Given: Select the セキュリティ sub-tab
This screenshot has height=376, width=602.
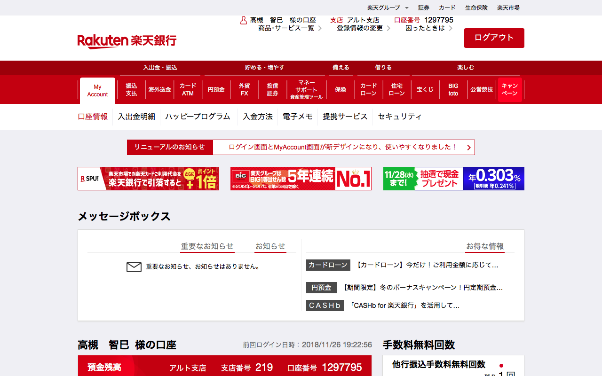Looking at the screenshot, I should [400, 117].
